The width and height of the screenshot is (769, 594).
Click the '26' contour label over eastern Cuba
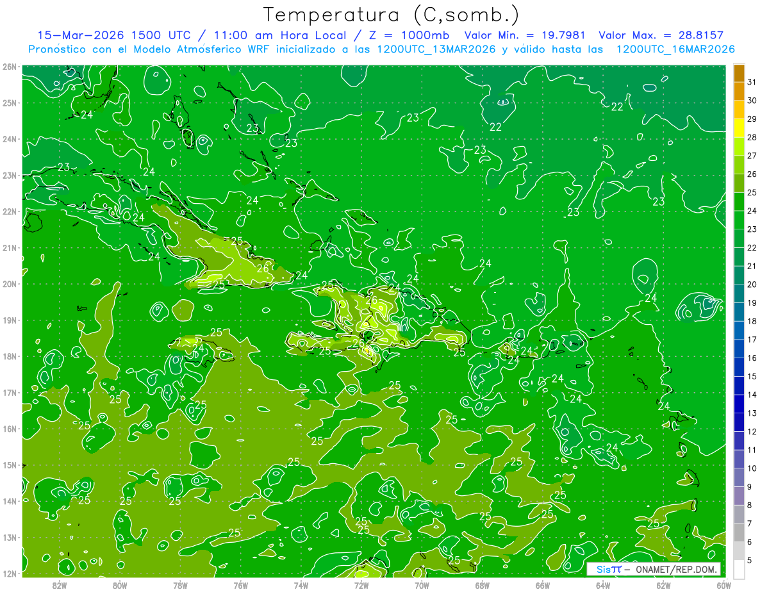tap(263, 268)
